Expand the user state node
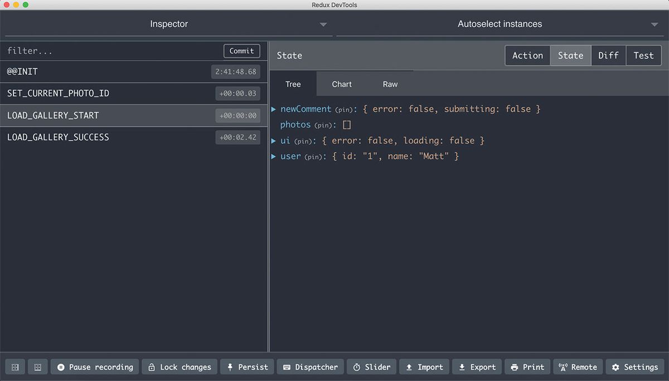Image resolution: width=669 pixels, height=381 pixels. tap(274, 156)
